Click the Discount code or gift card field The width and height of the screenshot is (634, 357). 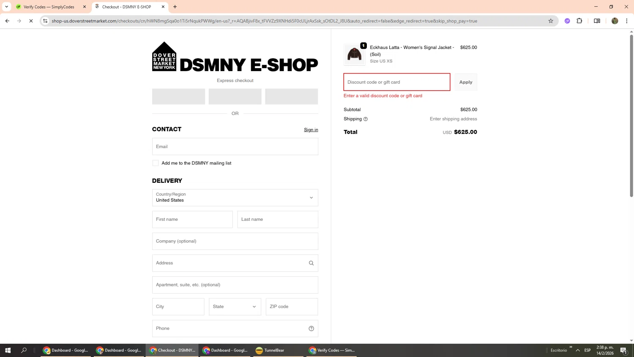[397, 82]
